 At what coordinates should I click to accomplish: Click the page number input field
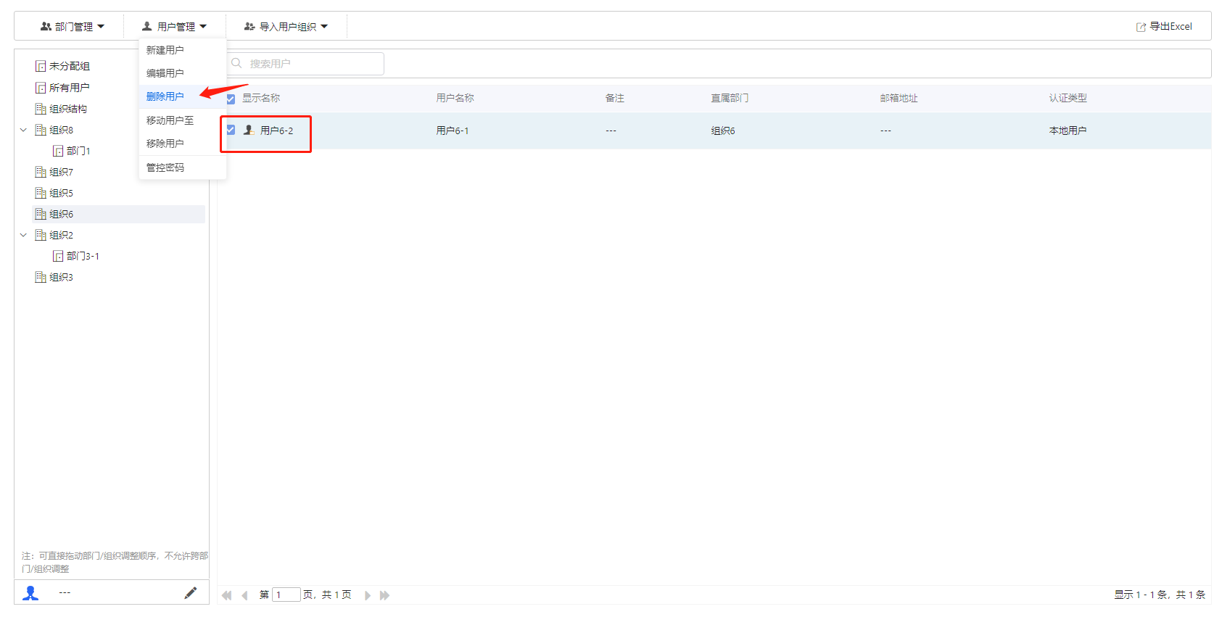pyautogui.click(x=286, y=595)
